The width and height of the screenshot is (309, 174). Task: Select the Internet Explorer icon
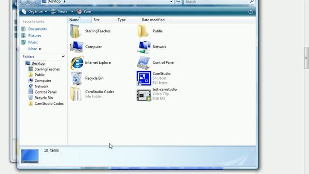77,62
